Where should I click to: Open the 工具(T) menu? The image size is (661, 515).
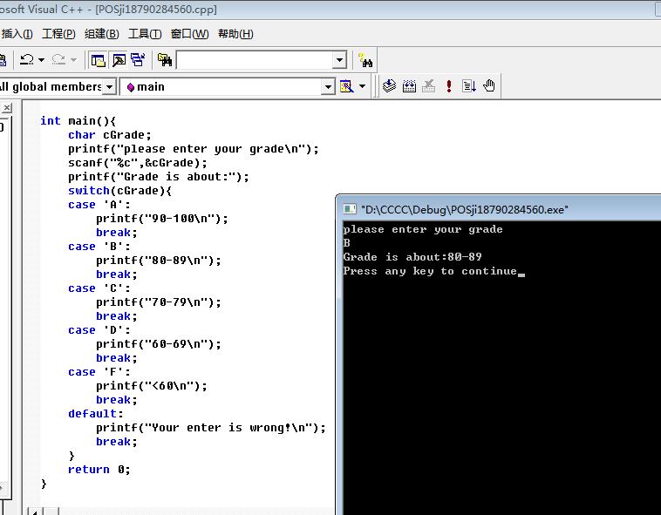tap(145, 34)
